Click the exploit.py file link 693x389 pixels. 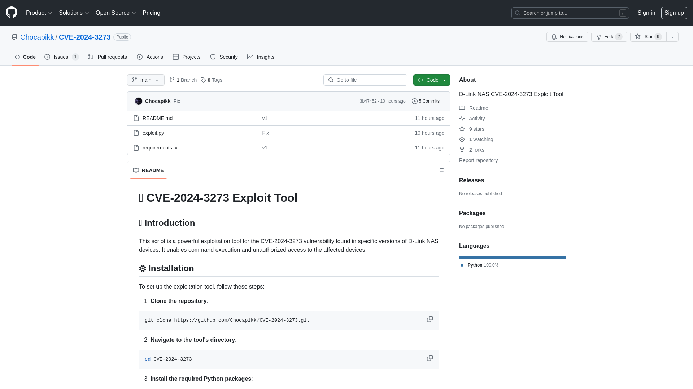tap(153, 133)
